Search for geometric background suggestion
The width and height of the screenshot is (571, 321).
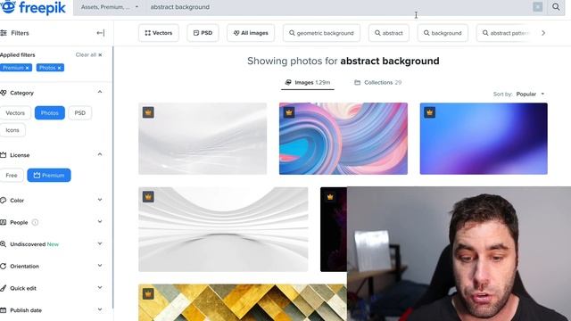coord(321,33)
